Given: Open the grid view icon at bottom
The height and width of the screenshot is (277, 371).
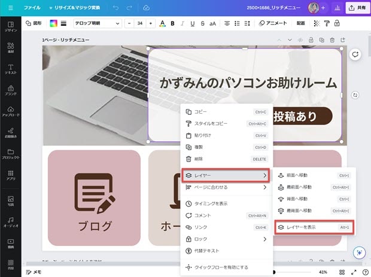Looking at the screenshot, I should tap(342, 272).
